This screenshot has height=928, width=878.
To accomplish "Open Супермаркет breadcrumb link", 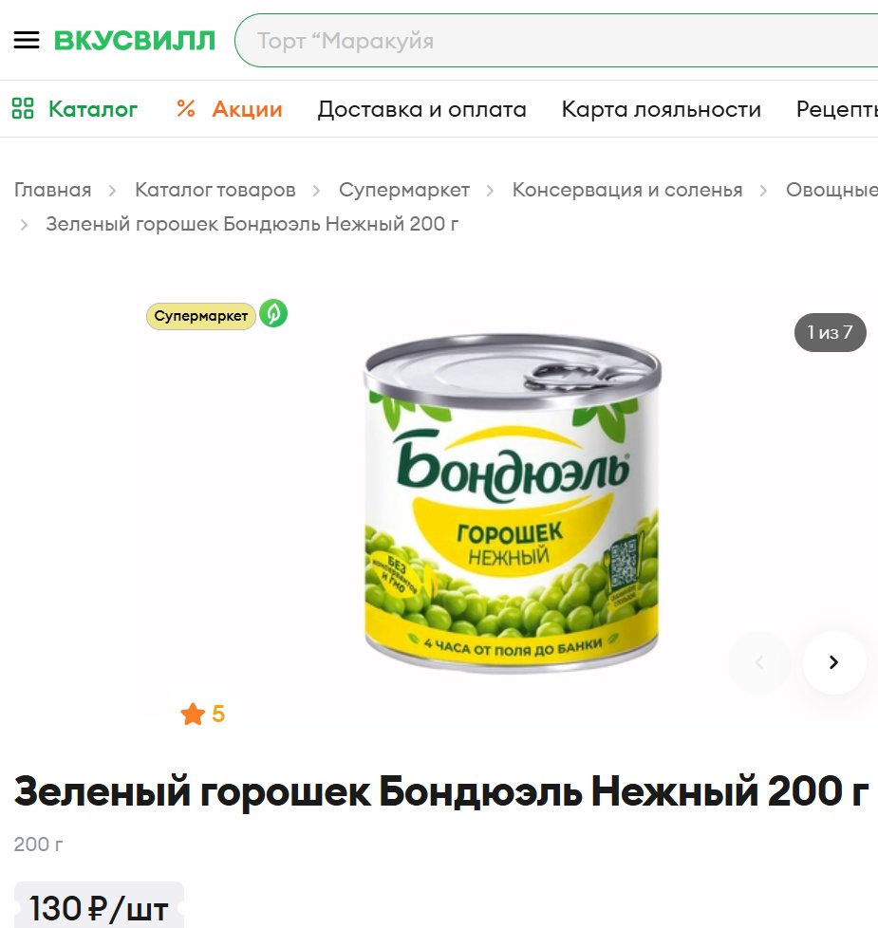I will pos(404,190).
